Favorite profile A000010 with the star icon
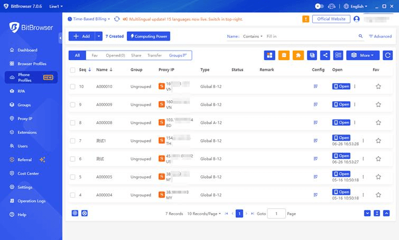Viewport: 399px width, 240px height. point(378,87)
